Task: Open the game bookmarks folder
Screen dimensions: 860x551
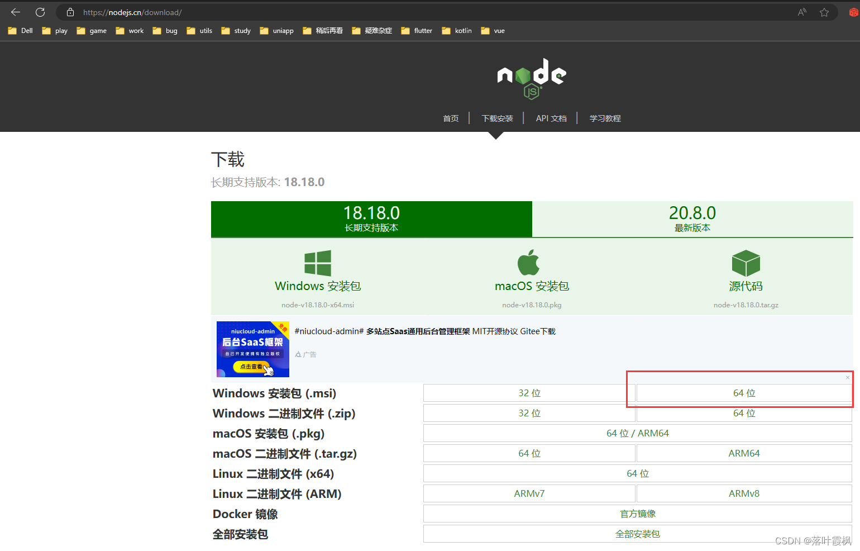Action: [92, 31]
